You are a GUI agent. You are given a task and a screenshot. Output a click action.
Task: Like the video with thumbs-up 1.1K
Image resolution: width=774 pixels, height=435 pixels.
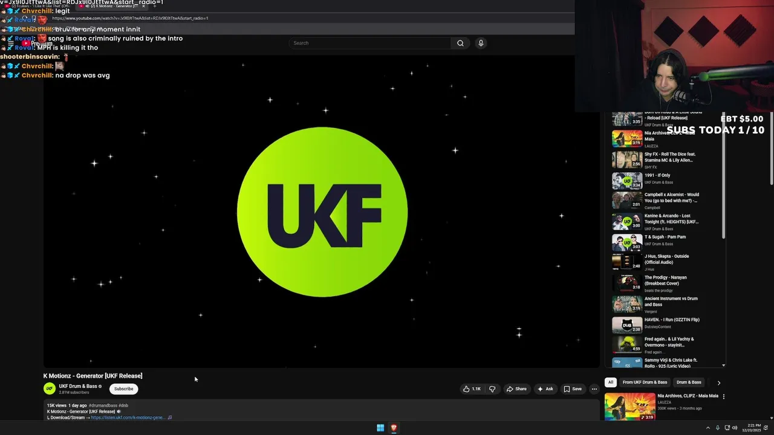pyautogui.click(x=472, y=389)
